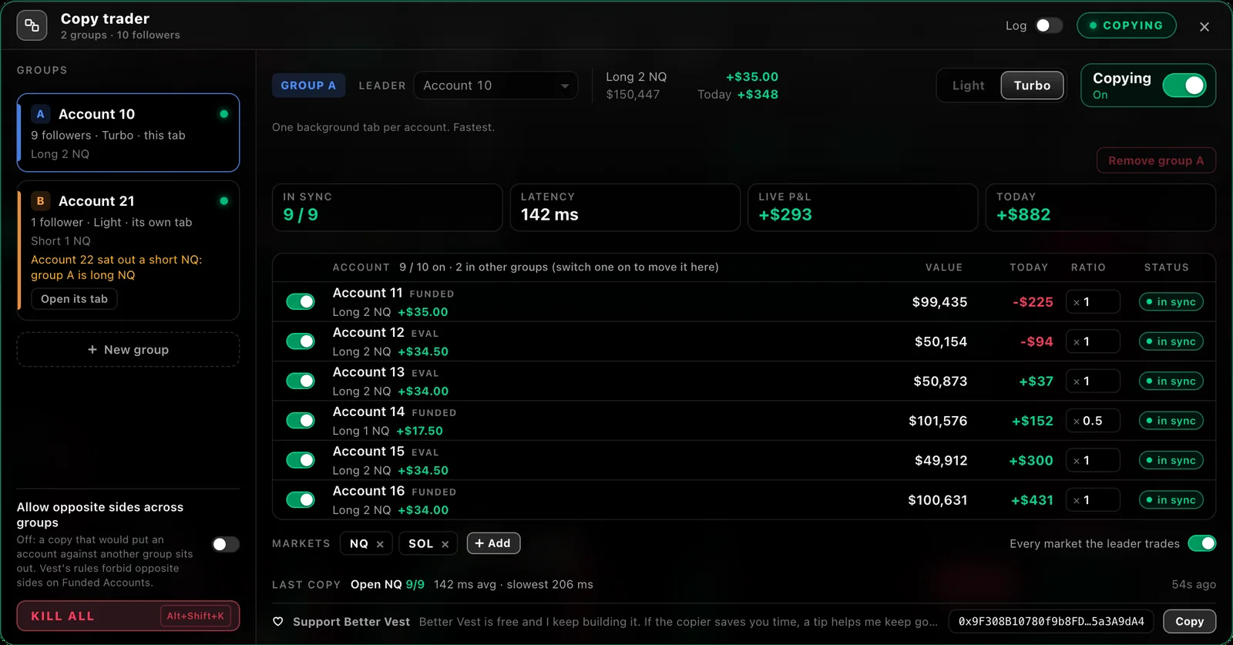
Task: Remove the NQ market tag
Action: click(x=380, y=544)
